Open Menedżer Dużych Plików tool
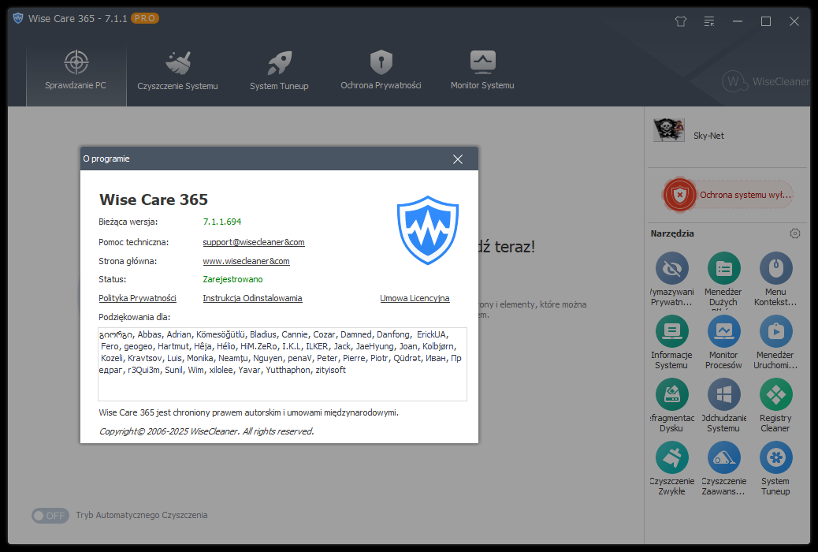Image resolution: width=818 pixels, height=552 pixels. 723,279
